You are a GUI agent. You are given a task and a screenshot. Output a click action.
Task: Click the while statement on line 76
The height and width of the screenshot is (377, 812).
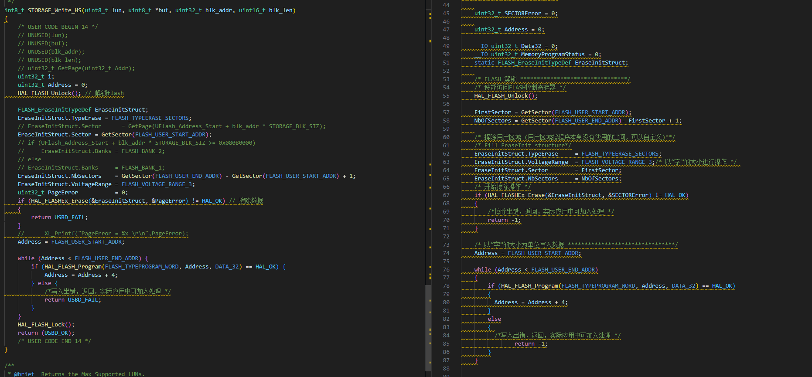tap(536, 269)
